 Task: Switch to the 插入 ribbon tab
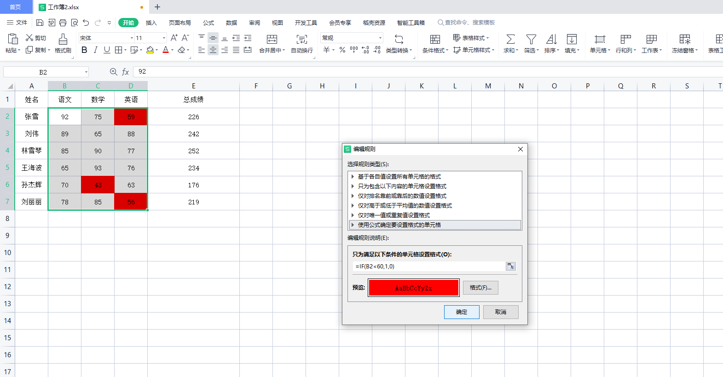pos(151,23)
